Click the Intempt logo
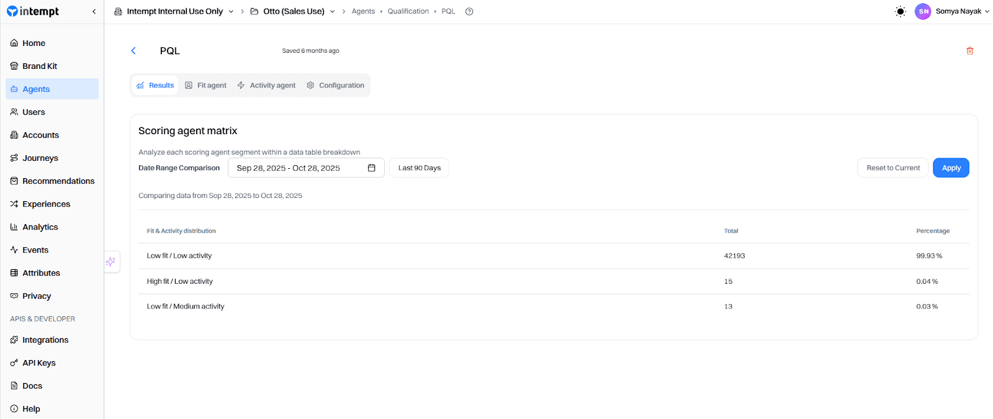The height and width of the screenshot is (419, 993). pos(33,11)
